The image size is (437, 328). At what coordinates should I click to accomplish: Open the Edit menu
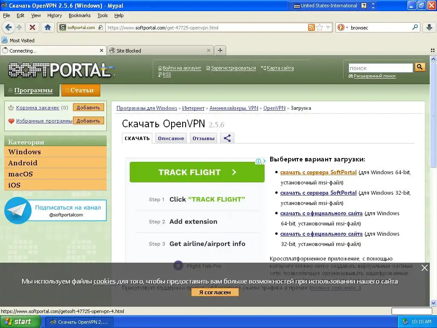20,15
